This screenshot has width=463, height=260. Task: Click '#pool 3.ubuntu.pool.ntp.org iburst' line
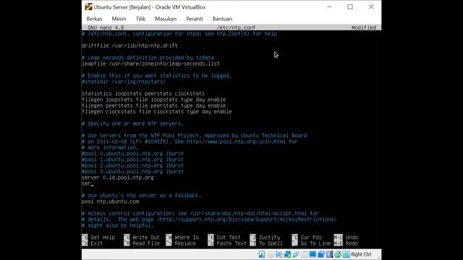pos(132,172)
